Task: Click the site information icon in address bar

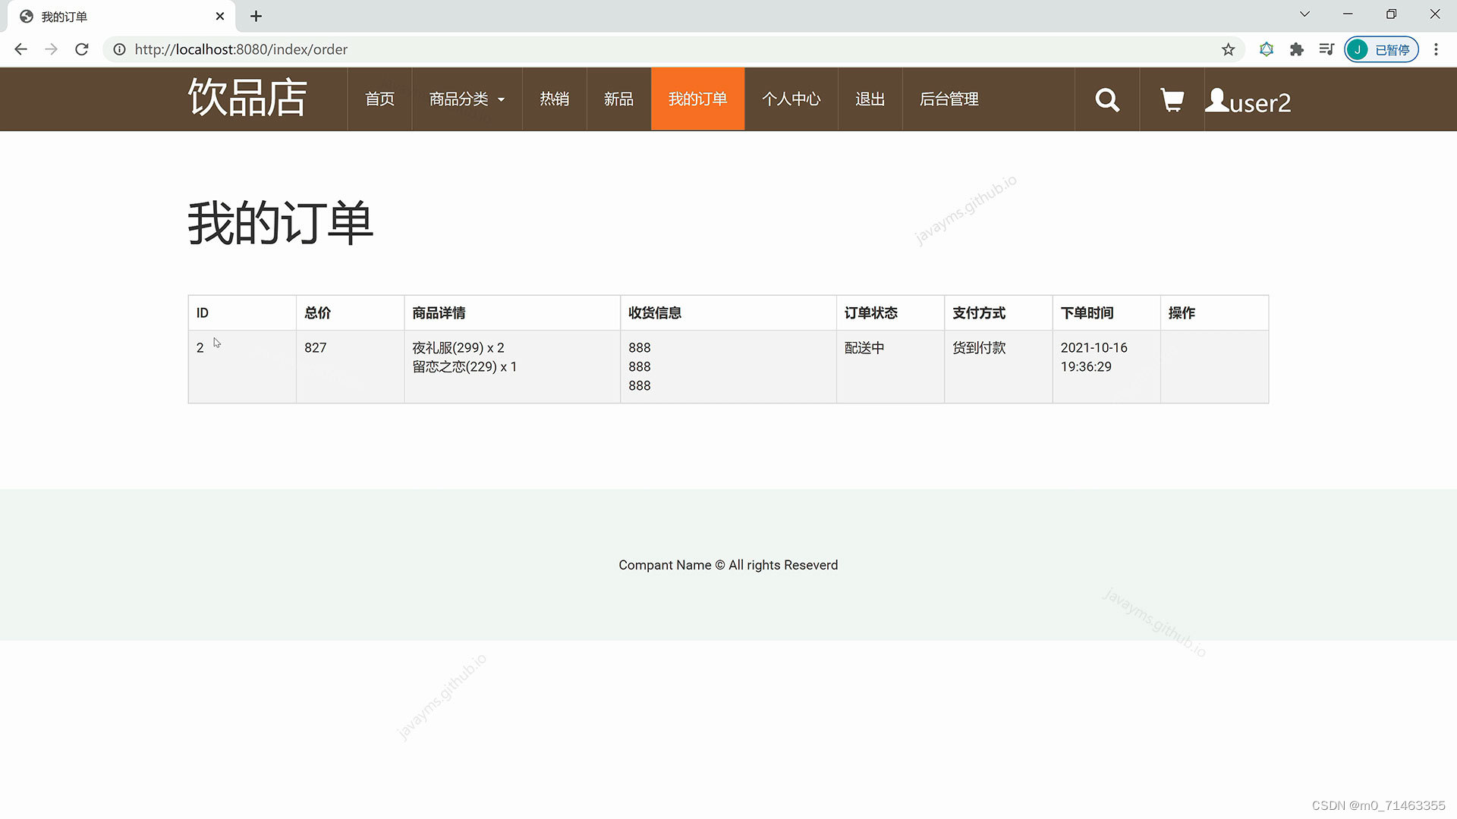Action: 119,49
